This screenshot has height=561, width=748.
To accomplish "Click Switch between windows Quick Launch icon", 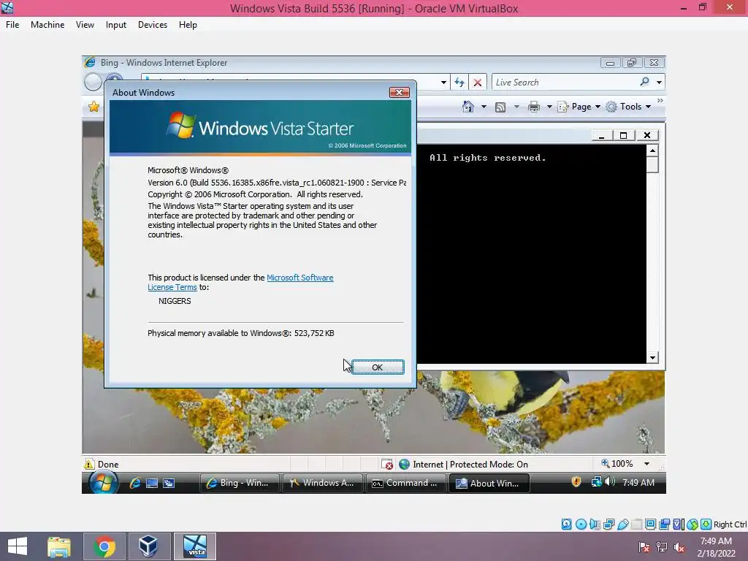I will tap(169, 483).
